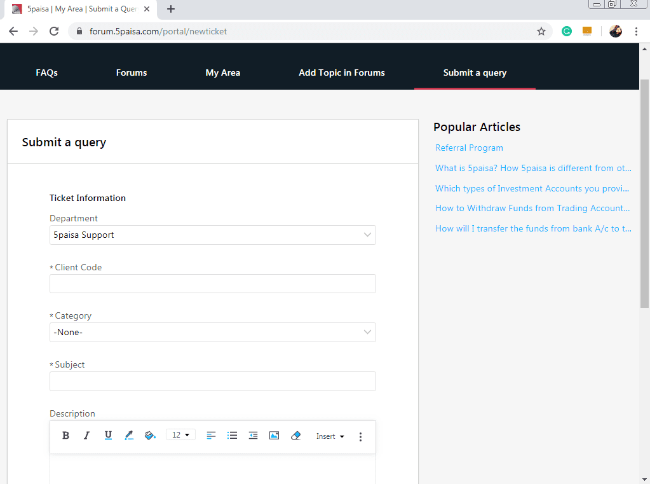
Task: Clear formatting with the eraser icon
Action: [x=295, y=436]
